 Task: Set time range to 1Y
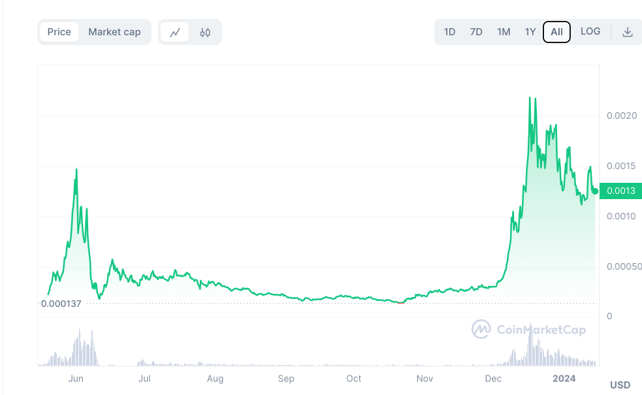pyautogui.click(x=530, y=32)
